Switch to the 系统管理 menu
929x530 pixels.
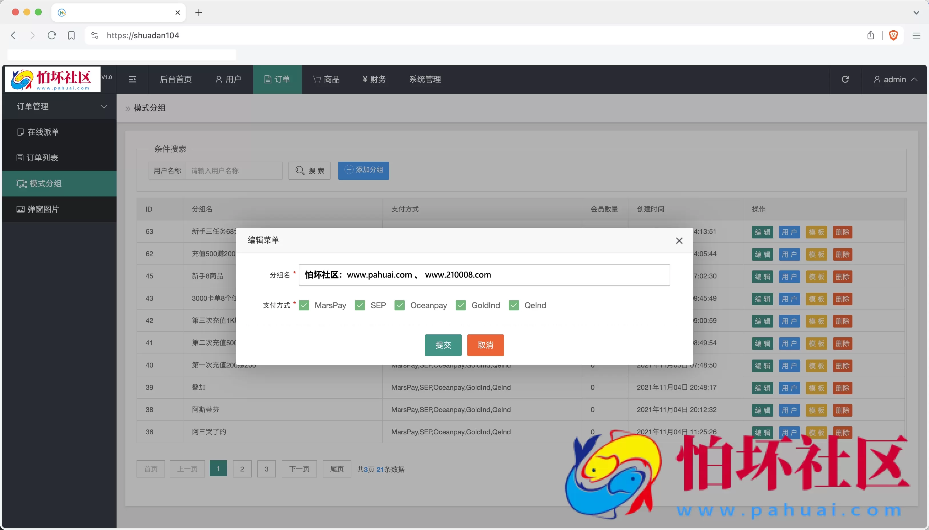(425, 79)
